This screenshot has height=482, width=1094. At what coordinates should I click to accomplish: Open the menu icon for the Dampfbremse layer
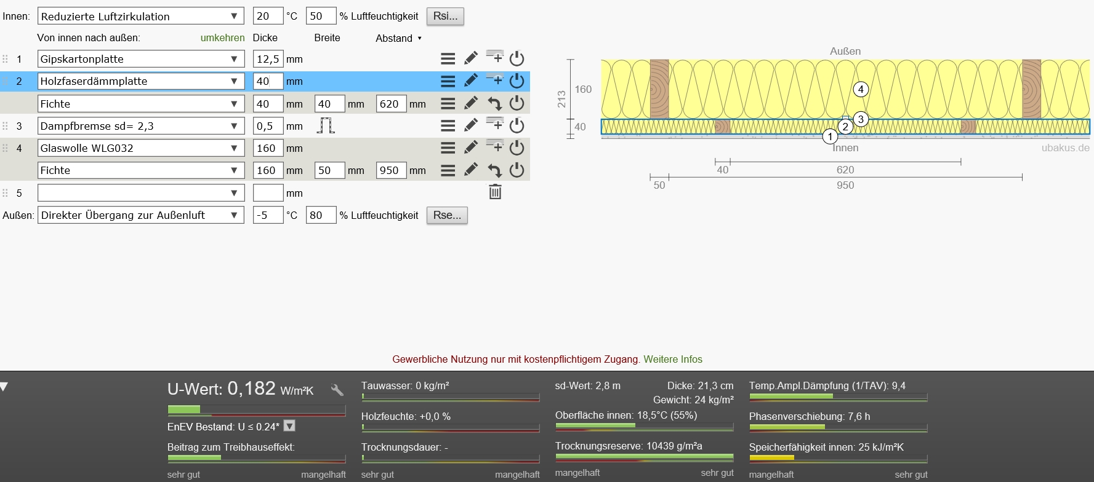[x=448, y=126]
